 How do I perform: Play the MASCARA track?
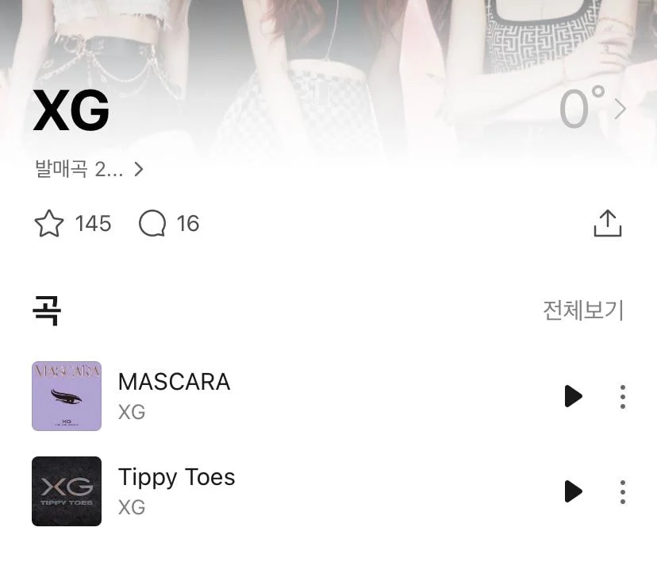pyautogui.click(x=573, y=396)
